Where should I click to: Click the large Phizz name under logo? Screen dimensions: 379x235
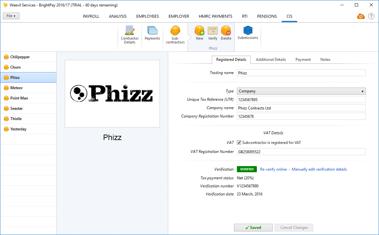coord(112,137)
